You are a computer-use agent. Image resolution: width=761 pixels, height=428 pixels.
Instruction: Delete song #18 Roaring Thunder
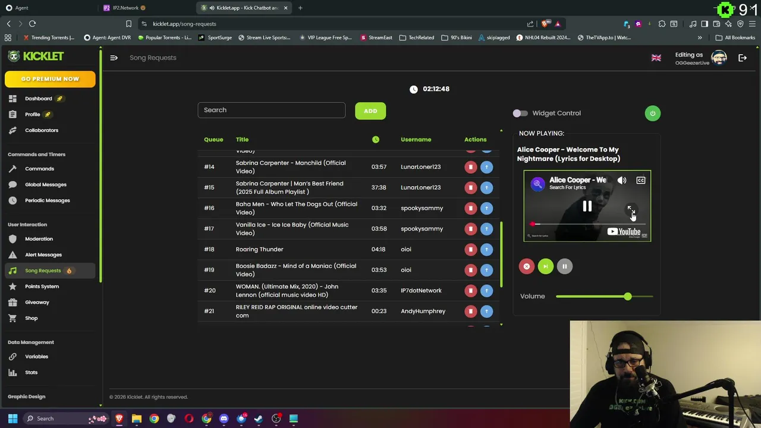pos(470,250)
